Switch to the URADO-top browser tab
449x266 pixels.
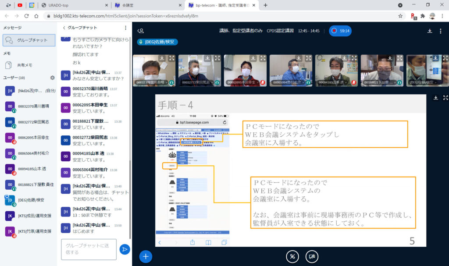click(72, 5)
